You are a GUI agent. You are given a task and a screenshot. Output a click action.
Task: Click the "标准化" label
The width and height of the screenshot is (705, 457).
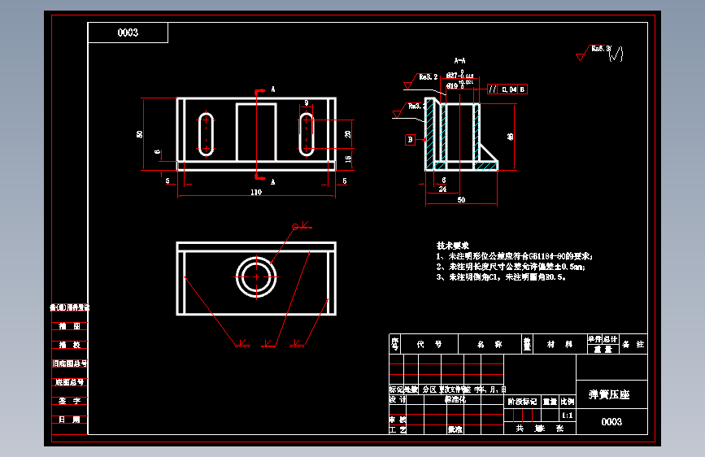pos(455,399)
